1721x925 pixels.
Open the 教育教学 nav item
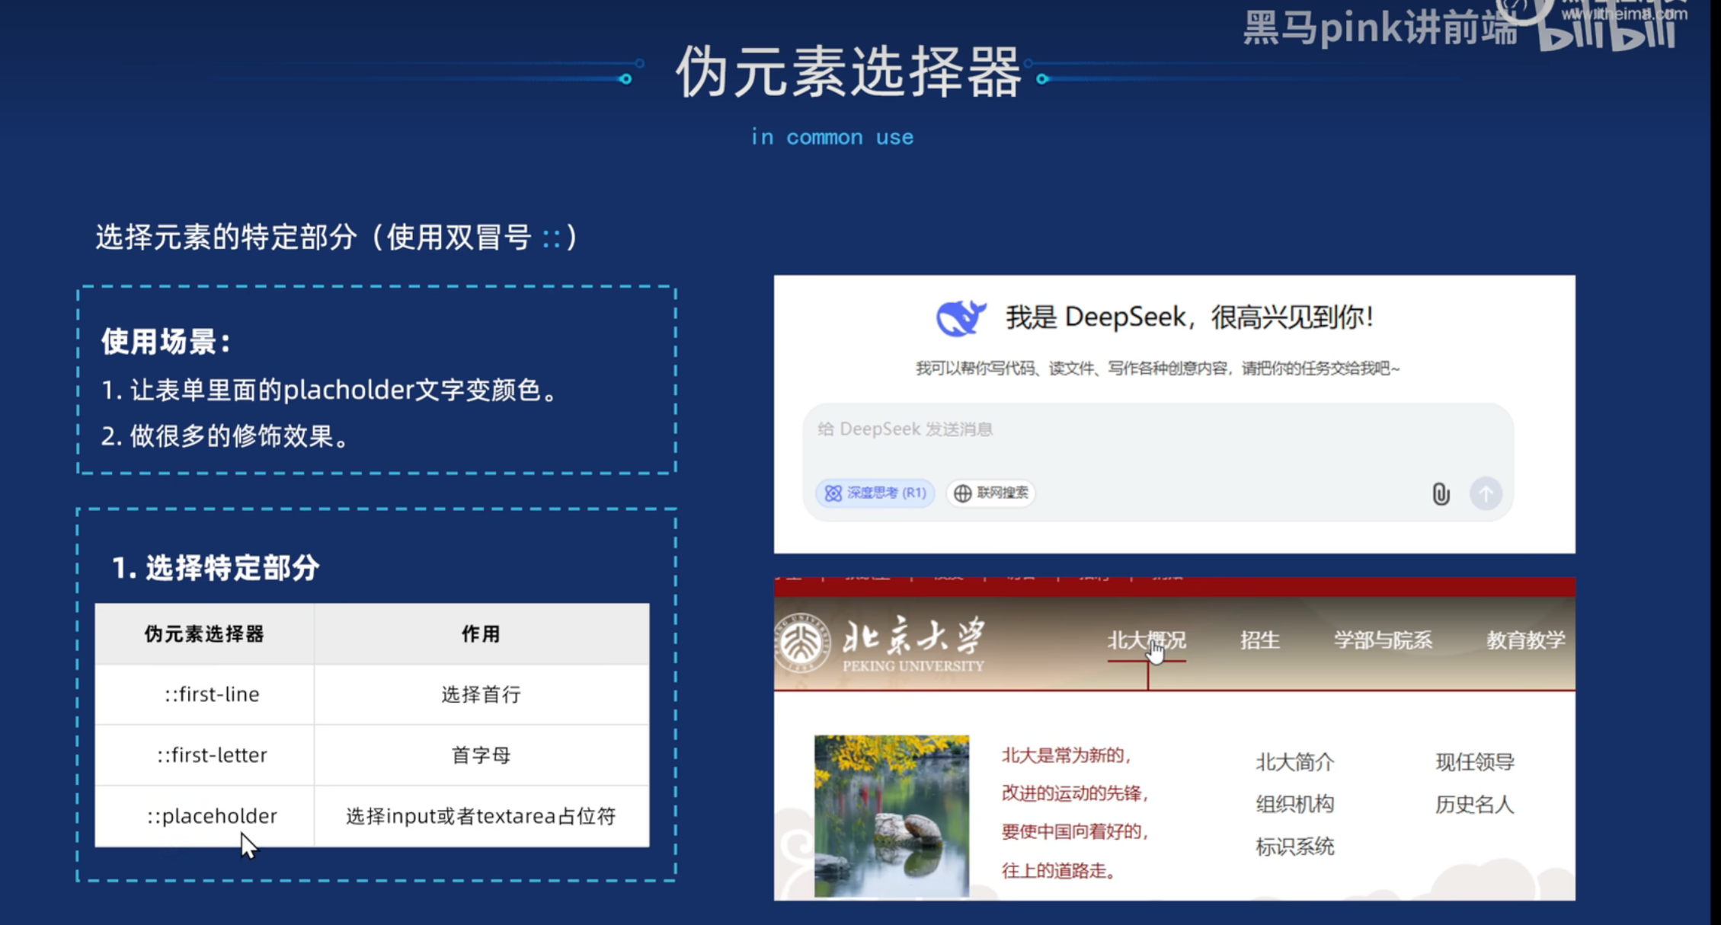1525,640
